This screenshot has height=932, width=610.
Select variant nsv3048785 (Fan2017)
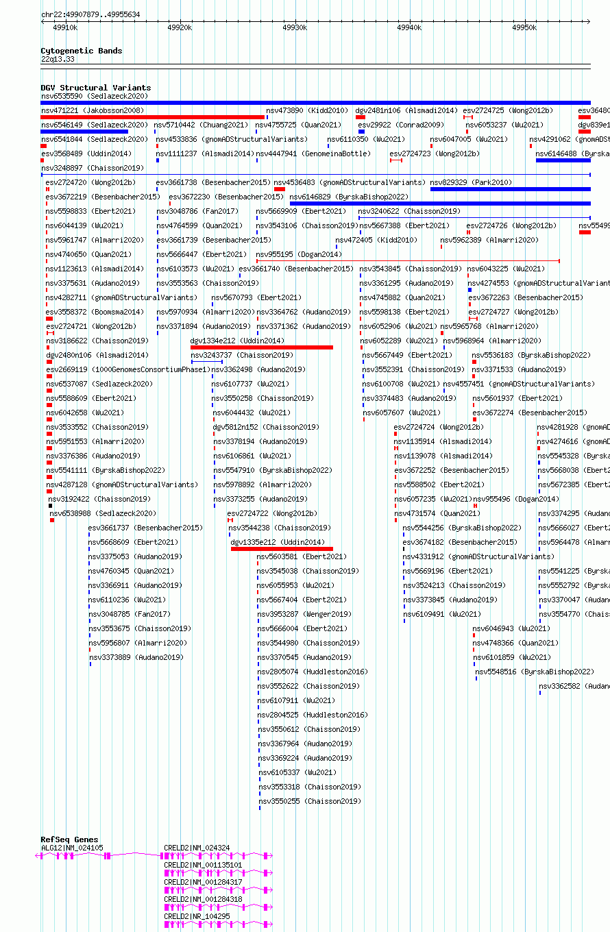130,614
